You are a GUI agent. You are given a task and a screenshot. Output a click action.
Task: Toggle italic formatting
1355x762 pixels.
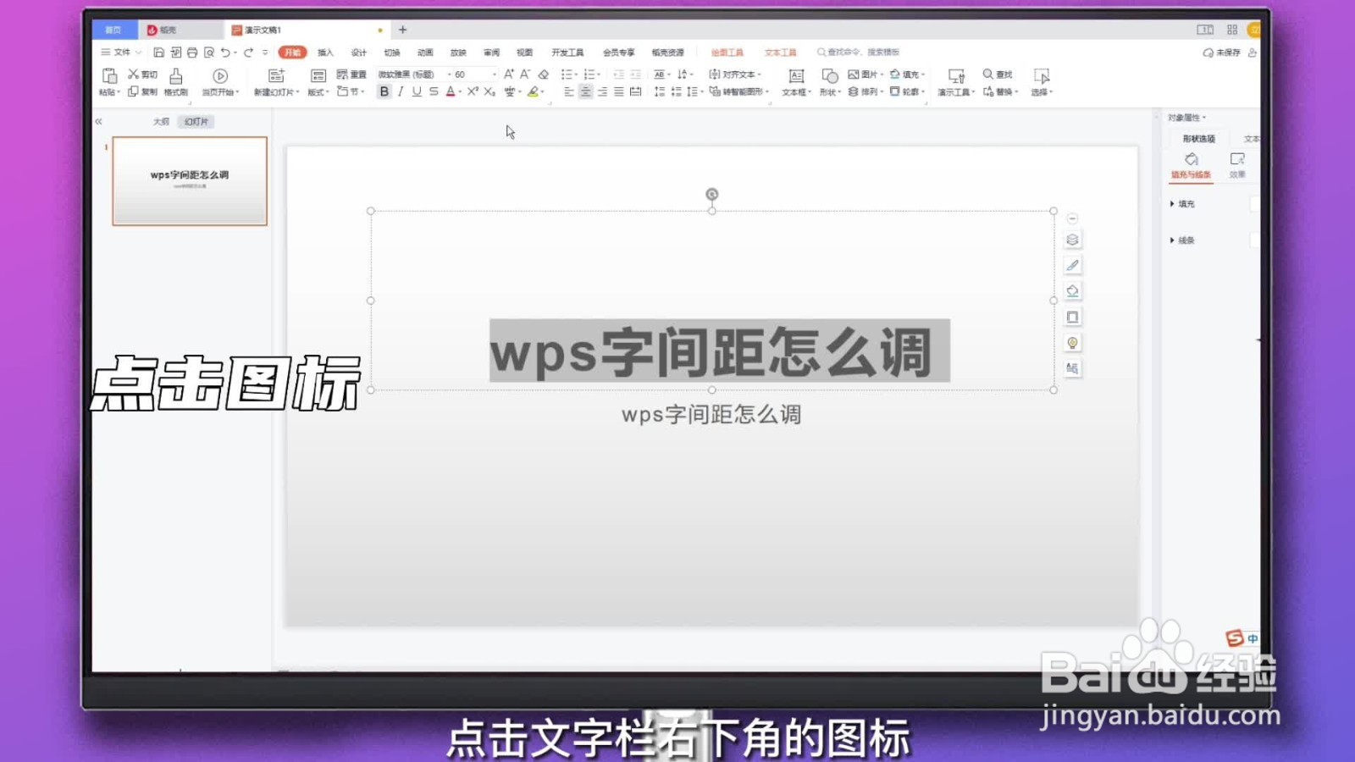(x=399, y=91)
